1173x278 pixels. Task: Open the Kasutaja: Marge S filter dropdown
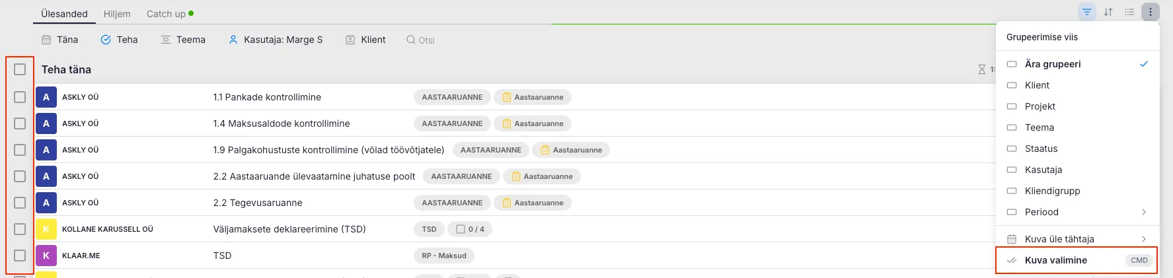[276, 40]
